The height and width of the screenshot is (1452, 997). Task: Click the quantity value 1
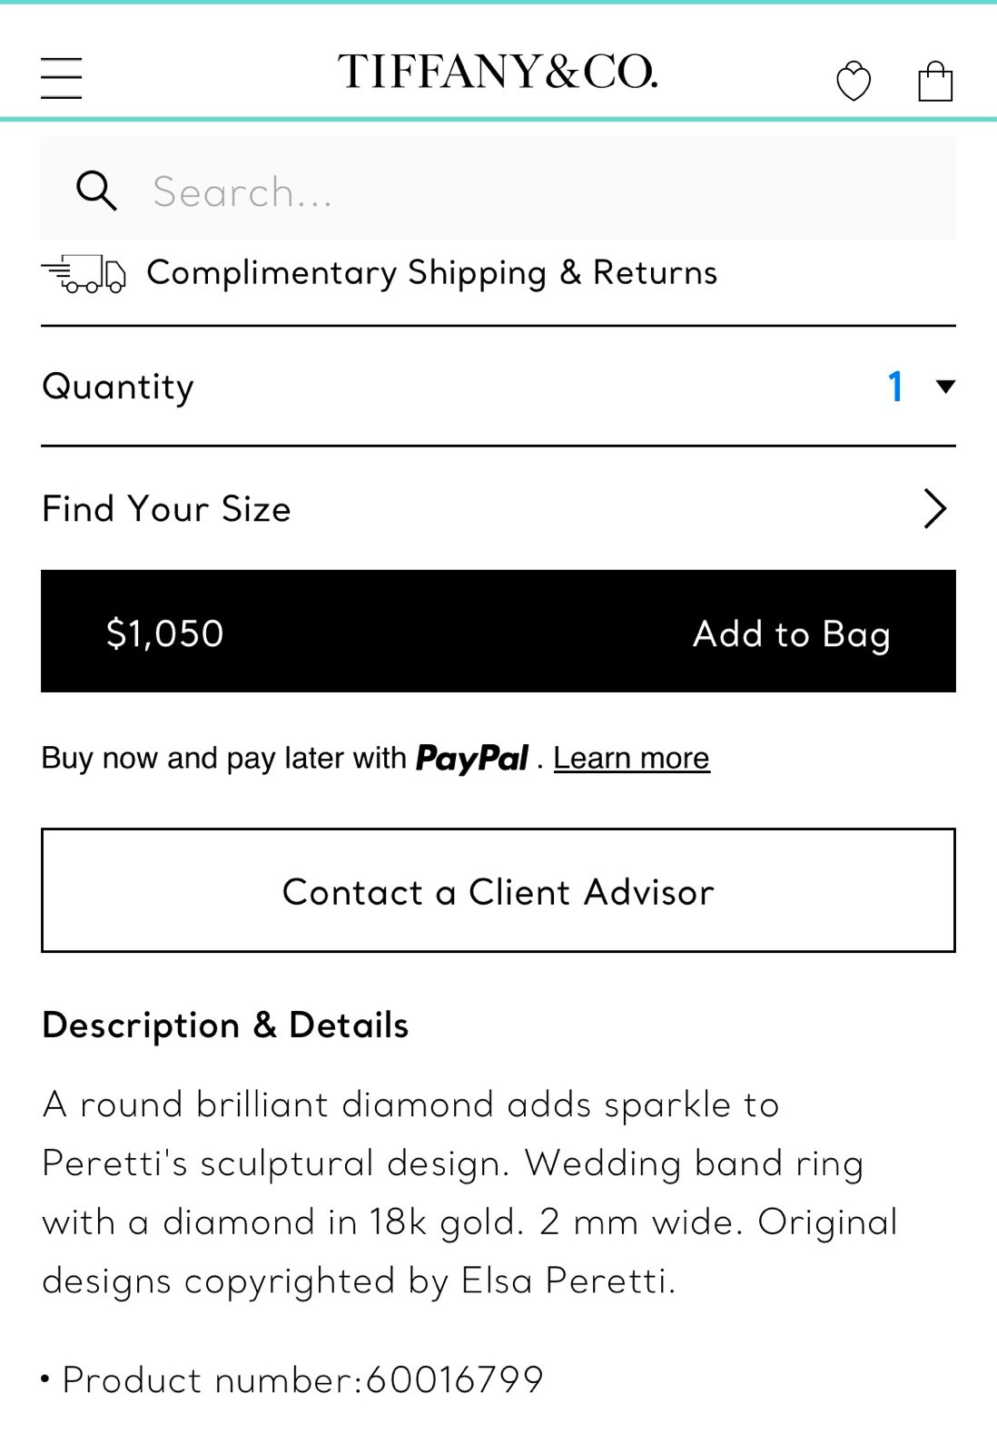(x=895, y=388)
